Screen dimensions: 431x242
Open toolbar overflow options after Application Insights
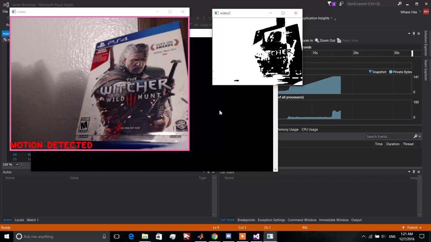(335, 18)
